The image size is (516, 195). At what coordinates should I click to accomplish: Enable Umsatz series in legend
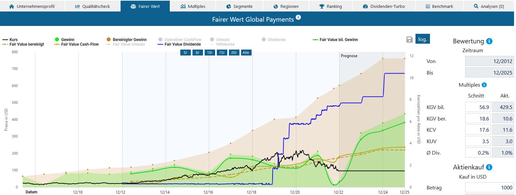tap(220, 39)
